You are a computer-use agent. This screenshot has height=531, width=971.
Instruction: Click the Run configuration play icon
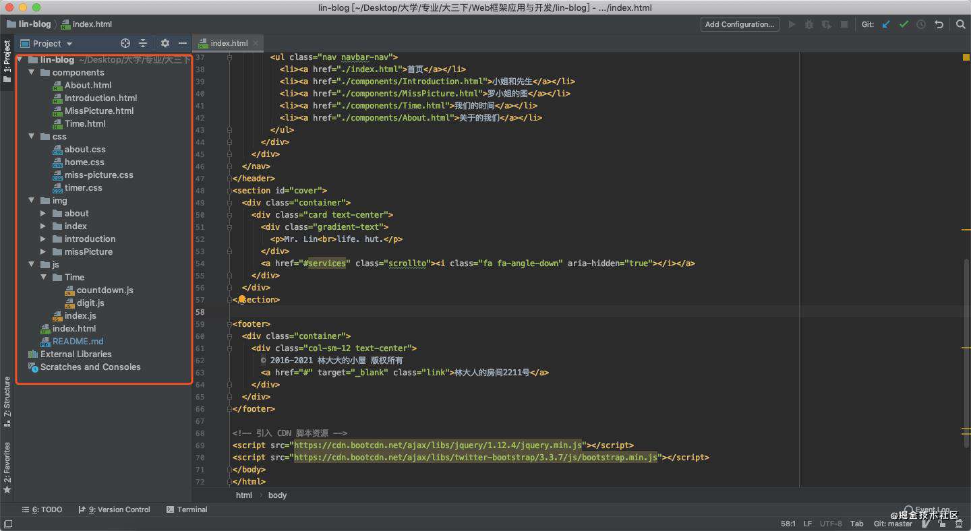792,24
